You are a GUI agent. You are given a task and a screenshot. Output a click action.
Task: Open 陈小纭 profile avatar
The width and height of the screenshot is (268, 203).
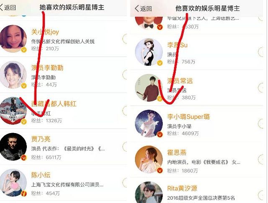point(13,182)
